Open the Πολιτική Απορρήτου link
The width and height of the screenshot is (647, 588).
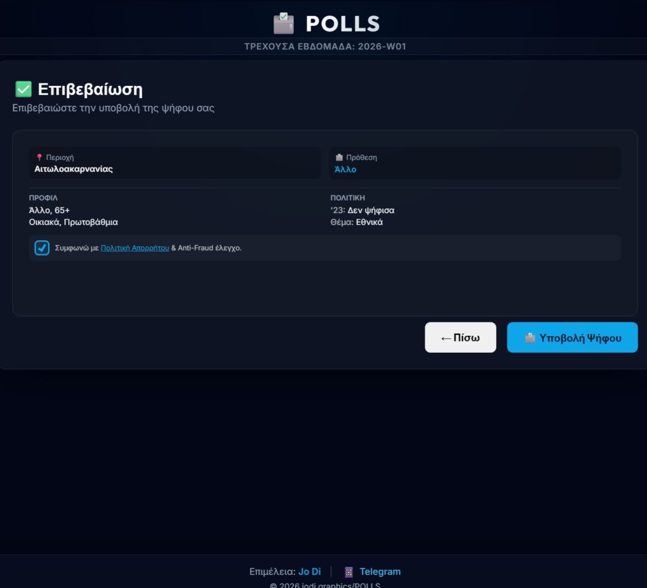135,248
